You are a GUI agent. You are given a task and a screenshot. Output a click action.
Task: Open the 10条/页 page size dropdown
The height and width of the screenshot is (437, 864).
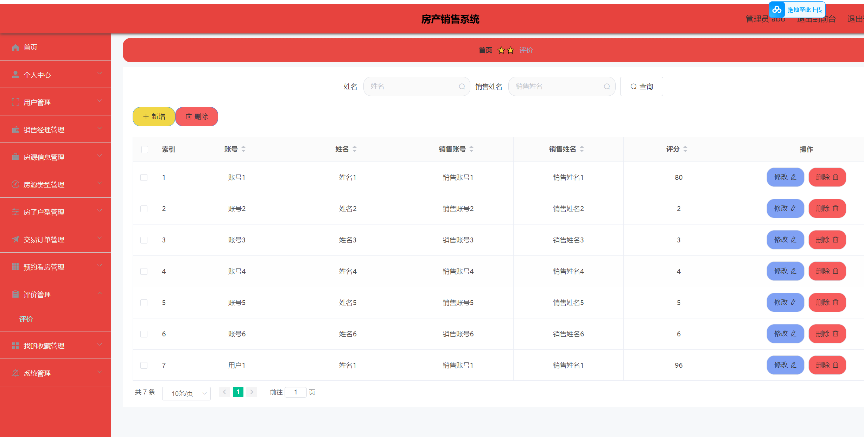[186, 393]
